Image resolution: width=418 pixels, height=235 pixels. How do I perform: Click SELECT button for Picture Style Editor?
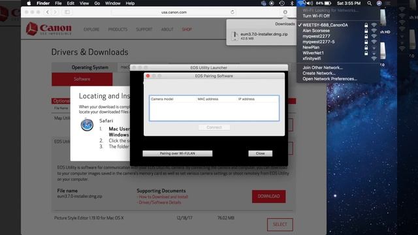[x=280, y=225]
